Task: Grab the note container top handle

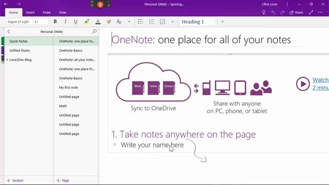Action: click(230, 54)
